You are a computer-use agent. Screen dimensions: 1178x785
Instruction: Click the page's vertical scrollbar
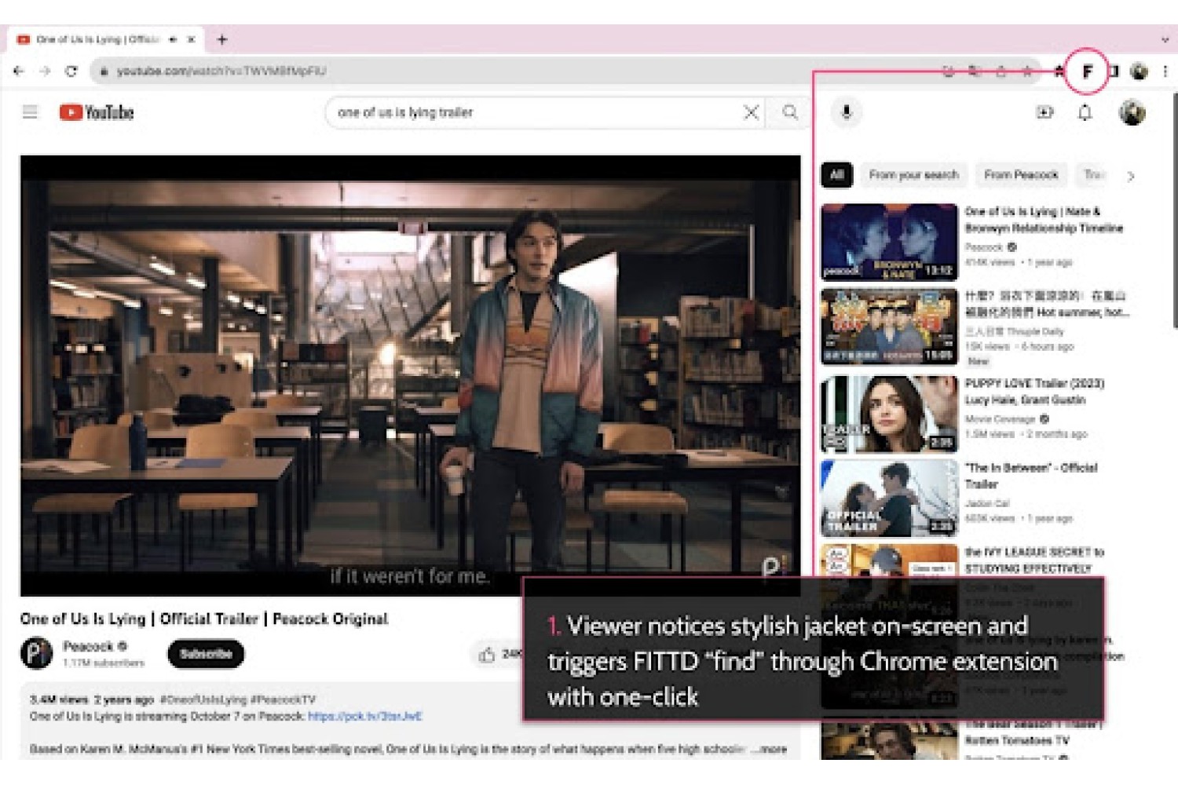pos(1175,212)
